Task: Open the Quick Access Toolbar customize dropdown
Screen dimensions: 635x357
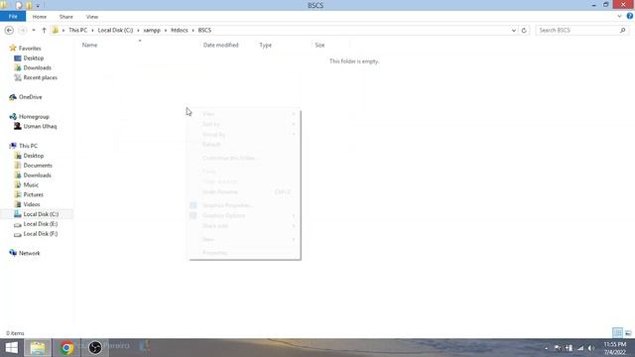Action: click(x=38, y=6)
